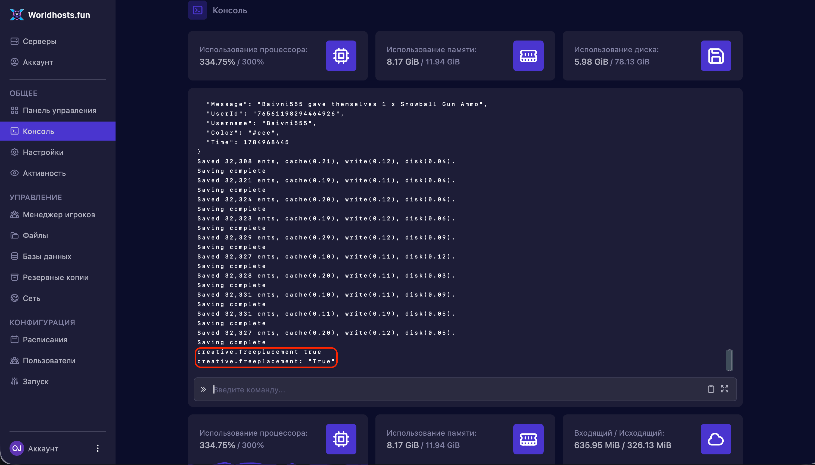Open Настройки in the sidebar
This screenshot has height=465, width=815.
pos(57,152)
